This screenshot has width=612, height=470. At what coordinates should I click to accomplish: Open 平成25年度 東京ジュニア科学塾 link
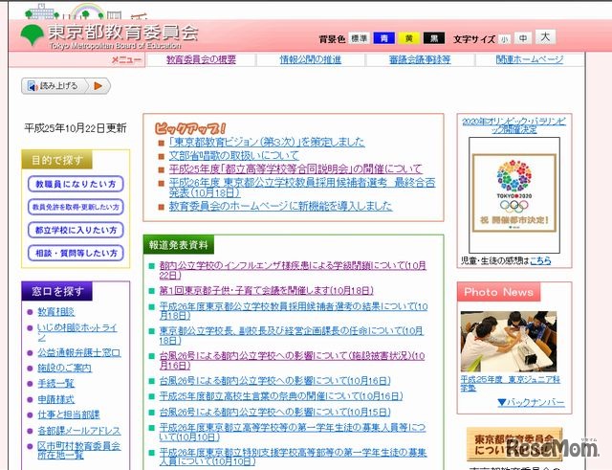pyautogui.click(x=510, y=384)
